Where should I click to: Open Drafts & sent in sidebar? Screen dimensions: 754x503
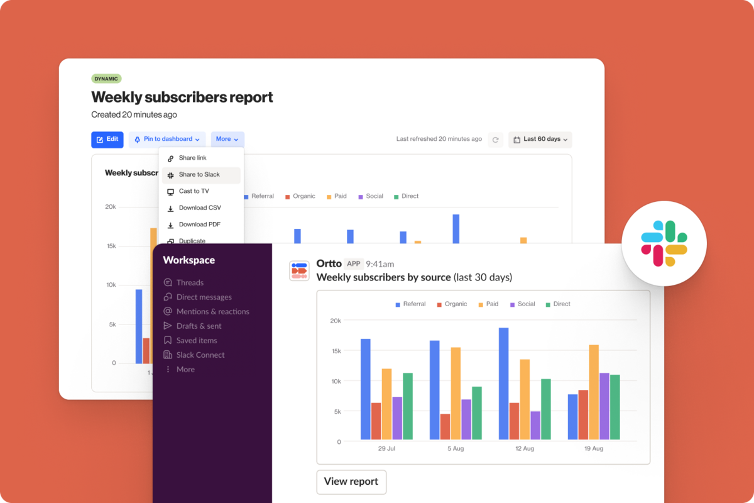coord(199,326)
